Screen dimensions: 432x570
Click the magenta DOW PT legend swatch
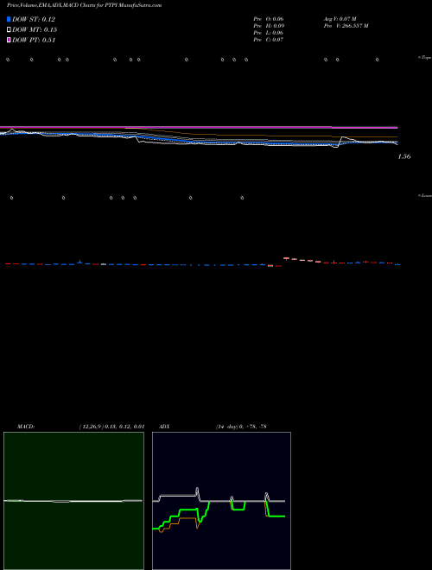10,40
